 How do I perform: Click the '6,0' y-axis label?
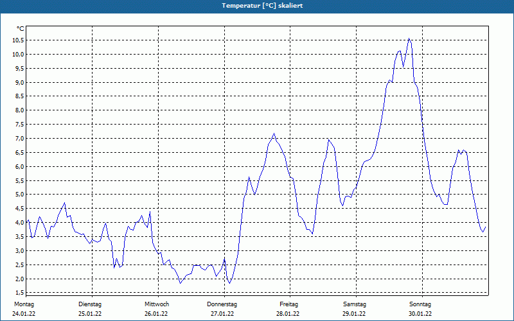(20, 167)
